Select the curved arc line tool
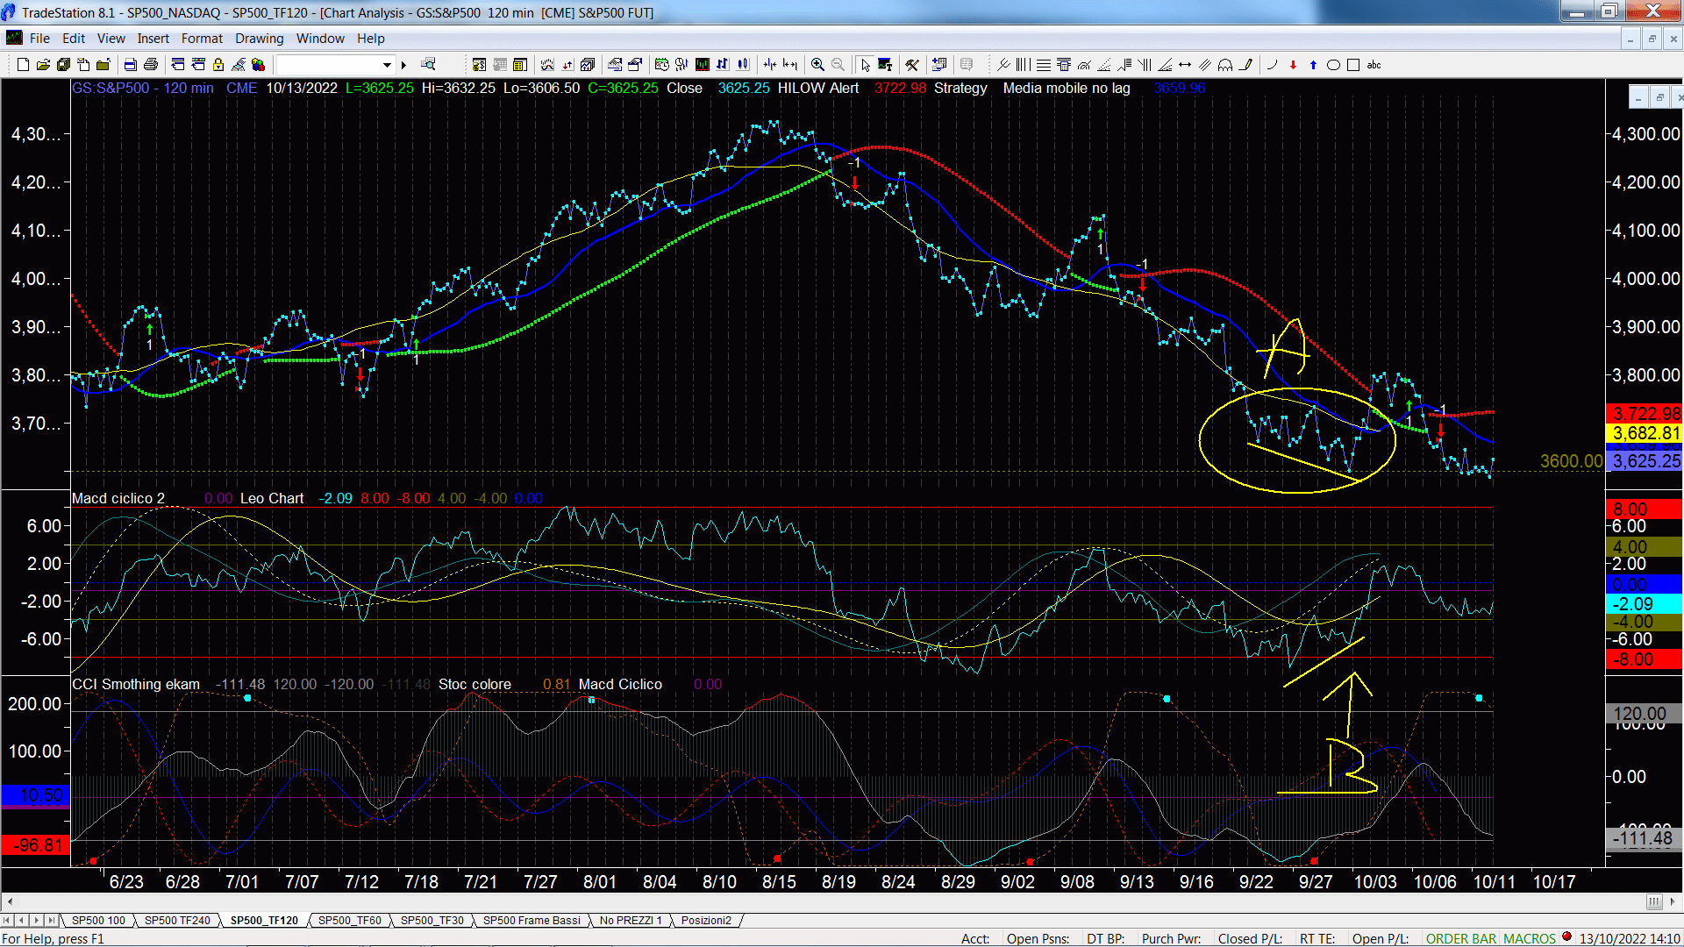The height and width of the screenshot is (947, 1684). tap(1272, 65)
